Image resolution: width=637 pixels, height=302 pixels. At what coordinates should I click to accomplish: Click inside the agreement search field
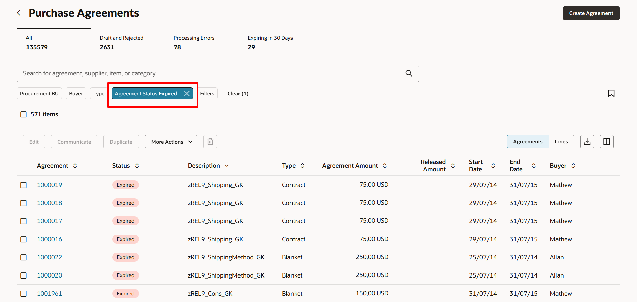click(x=201, y=73)
